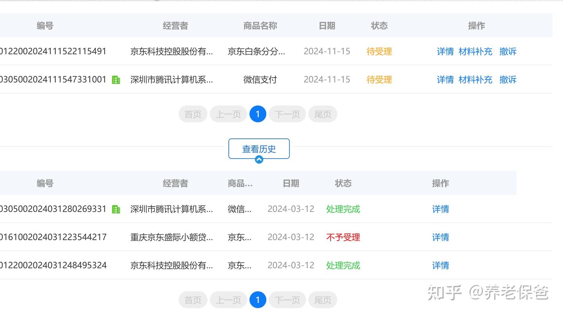Click 下一页 in the upper pagination
Image resolution: width=563 pixels, height=315 pixels.
click(287, 114)
